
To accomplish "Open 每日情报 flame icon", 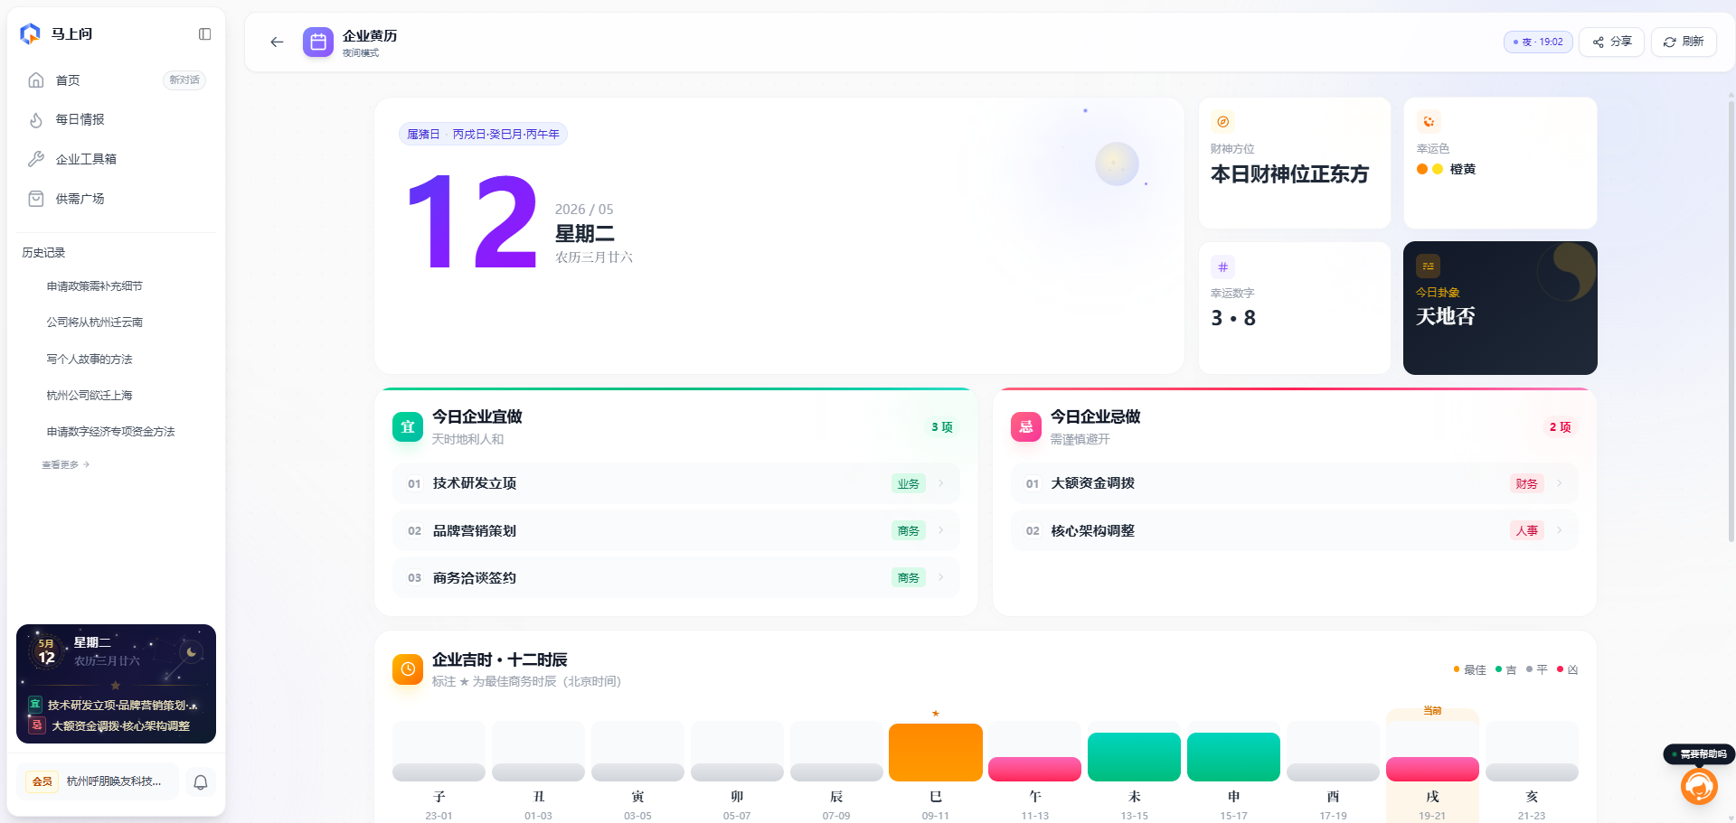I will (x=36, y=119).
